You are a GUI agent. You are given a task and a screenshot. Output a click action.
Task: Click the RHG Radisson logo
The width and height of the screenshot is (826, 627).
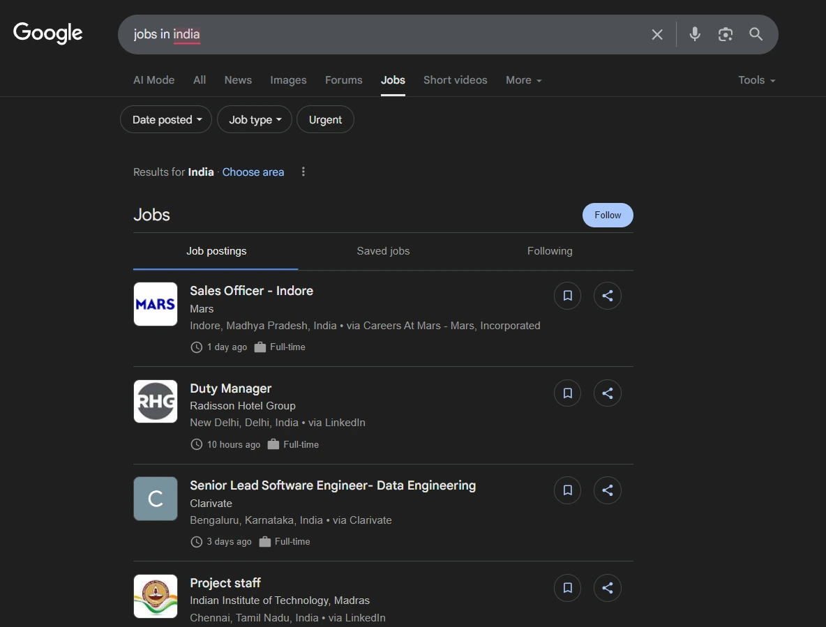tap(156, 401)
